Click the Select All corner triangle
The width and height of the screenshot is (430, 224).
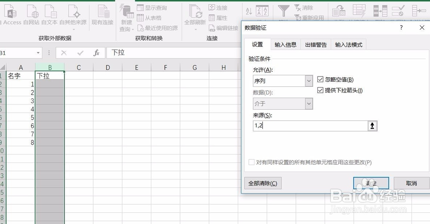tap(3, 68)
